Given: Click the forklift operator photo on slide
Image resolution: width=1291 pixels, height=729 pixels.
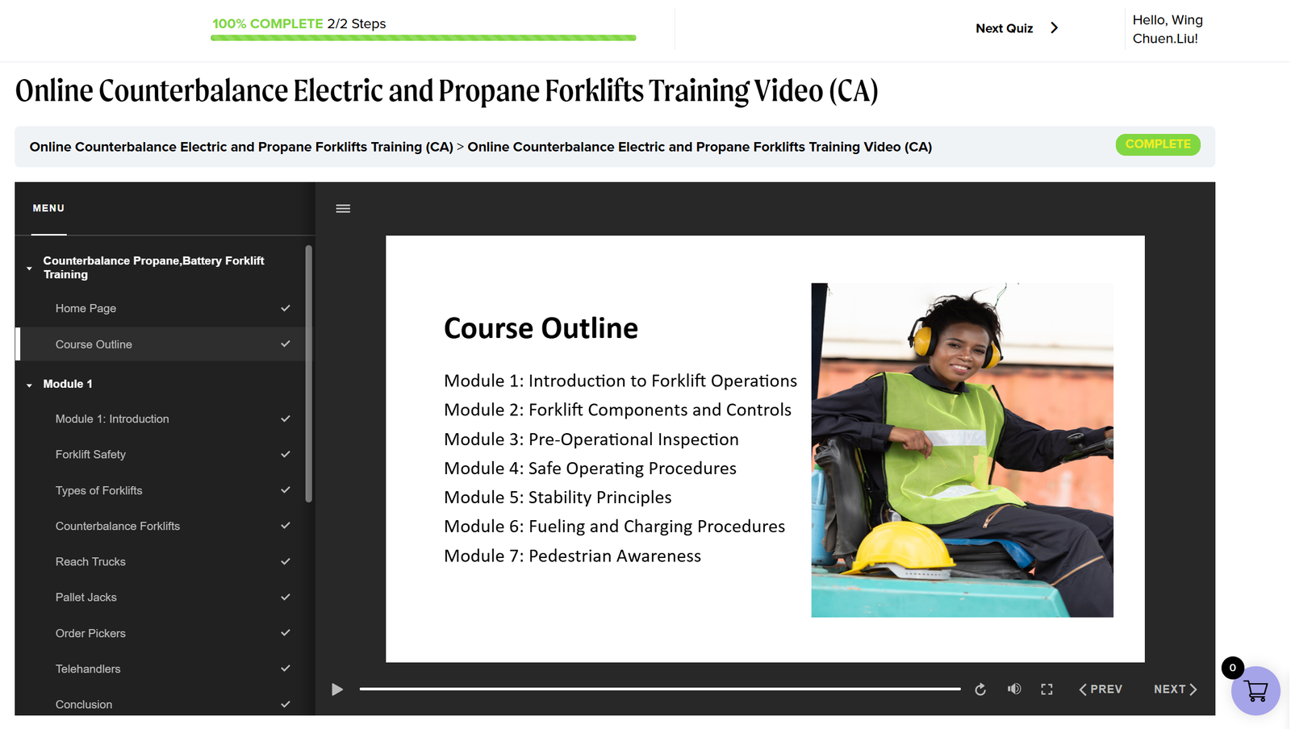Looking at the screenshot, I should (963, 450).
